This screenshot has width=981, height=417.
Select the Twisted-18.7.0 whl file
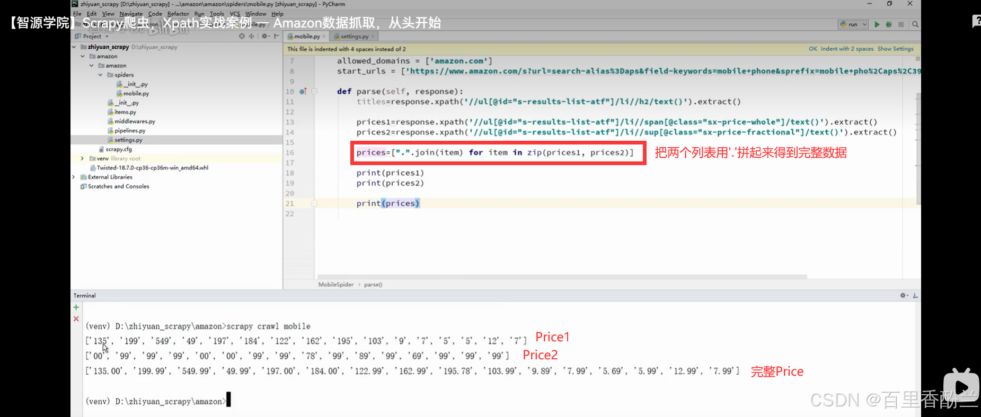pos(149,168)
